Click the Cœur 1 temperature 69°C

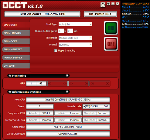(135, 7)
